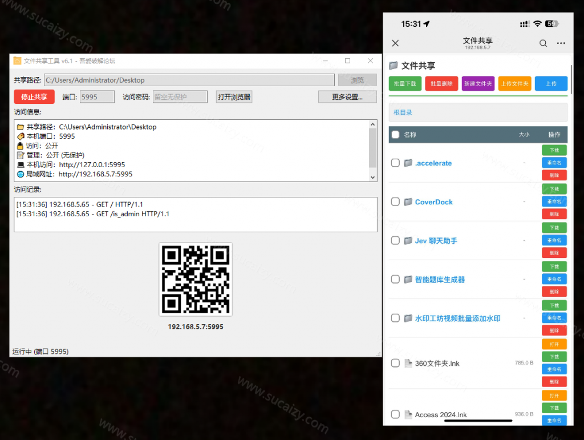
Task: Tap blue 重命名 rename for .accelerate
Action: point(554,163)
